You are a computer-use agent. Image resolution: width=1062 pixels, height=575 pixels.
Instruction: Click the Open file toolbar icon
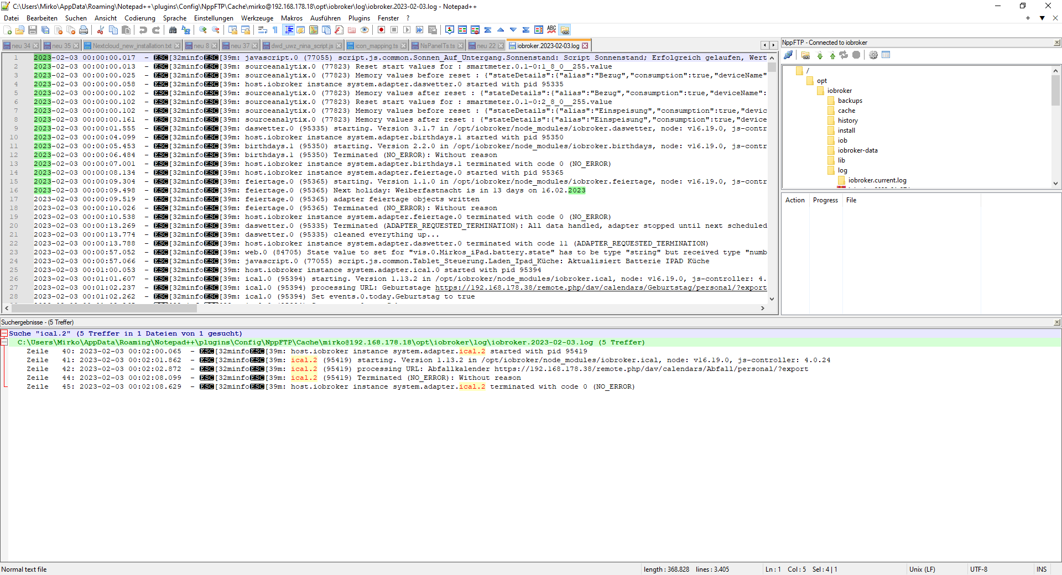click(x=20, y=30)
